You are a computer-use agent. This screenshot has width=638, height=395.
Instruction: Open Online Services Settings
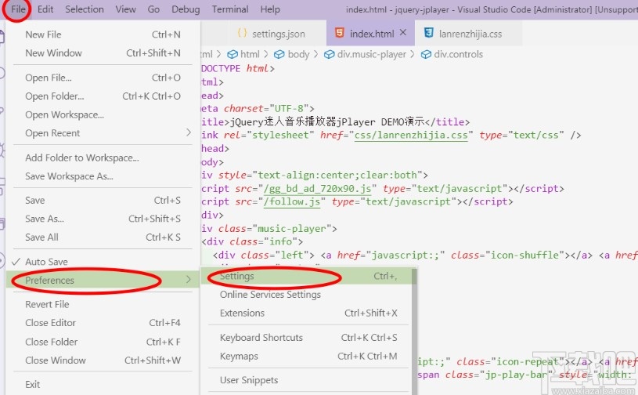point(308,295)
